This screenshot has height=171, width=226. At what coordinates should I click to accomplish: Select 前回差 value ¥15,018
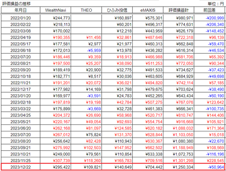point(216,135)
